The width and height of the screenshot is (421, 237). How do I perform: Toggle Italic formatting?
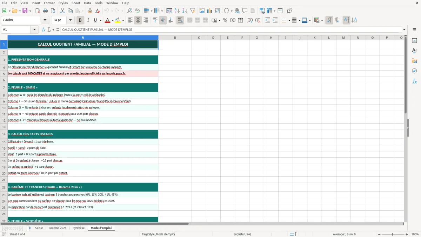tap(88, 20)
